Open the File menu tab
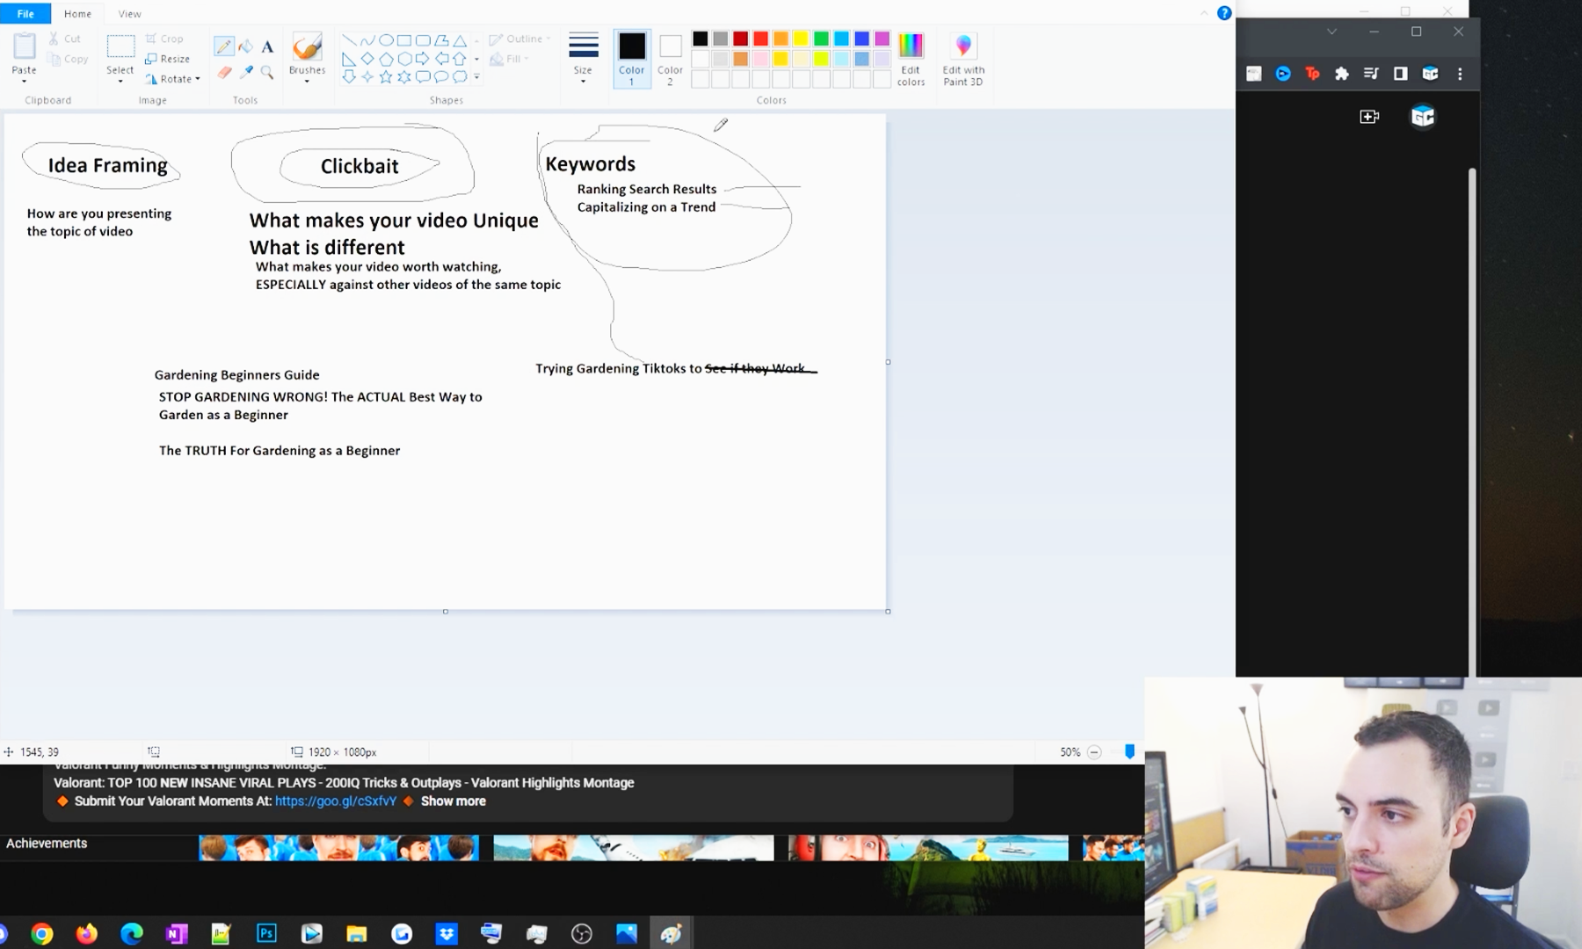 (x=25, y=13)
